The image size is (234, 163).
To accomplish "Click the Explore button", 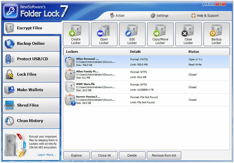I will point(76,155).
